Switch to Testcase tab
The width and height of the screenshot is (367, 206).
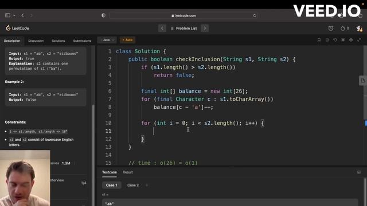pyautogui.click(x=110, y=172)
